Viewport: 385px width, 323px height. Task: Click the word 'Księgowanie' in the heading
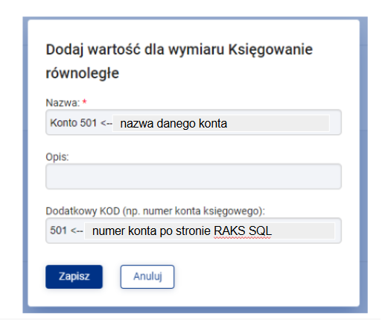tap(270, 49)
